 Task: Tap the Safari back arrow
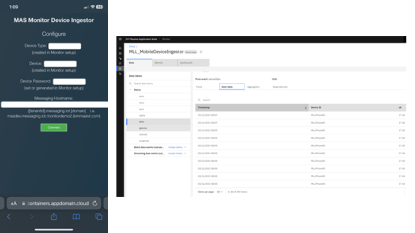tap(9, 217)
